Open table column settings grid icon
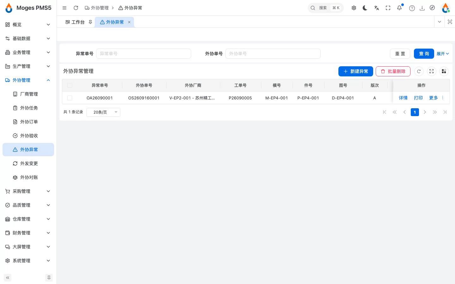The image size is (455, 284). [x=444, y=71]
